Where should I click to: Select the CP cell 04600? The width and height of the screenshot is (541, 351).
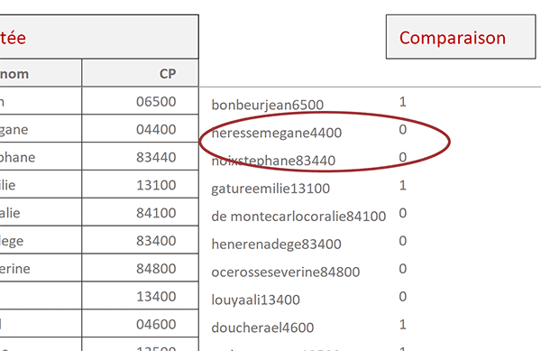point(140,324)
